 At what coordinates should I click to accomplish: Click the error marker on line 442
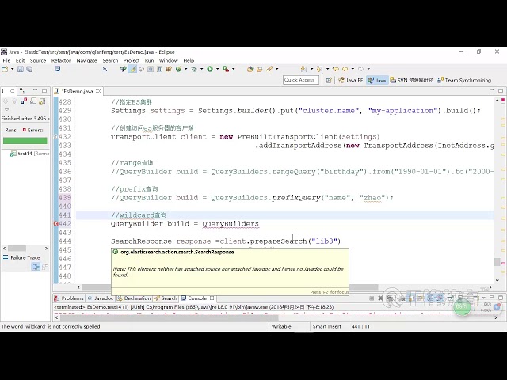tap(55, 223)
